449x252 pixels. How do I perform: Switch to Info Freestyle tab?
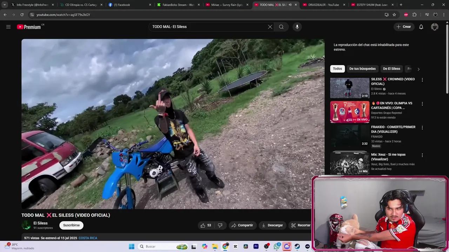(32, 5)
